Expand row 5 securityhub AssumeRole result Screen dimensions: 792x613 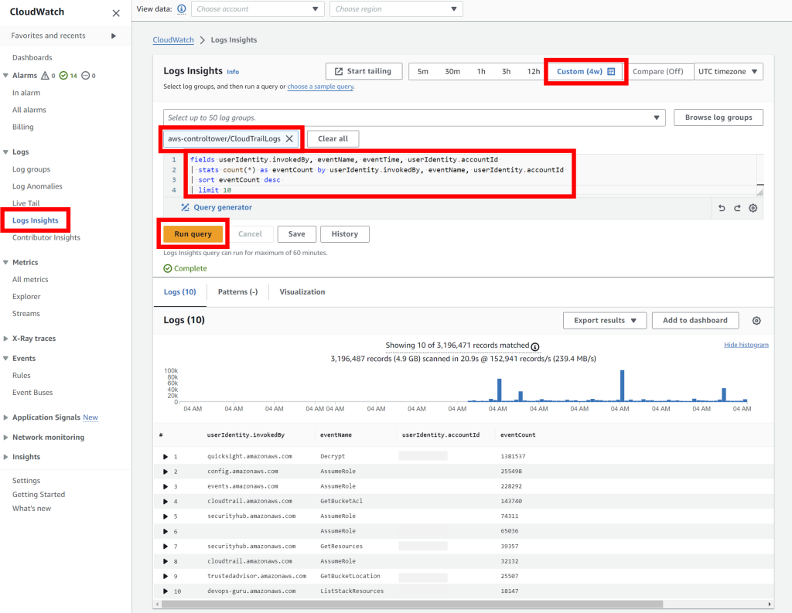pos(165,516)
